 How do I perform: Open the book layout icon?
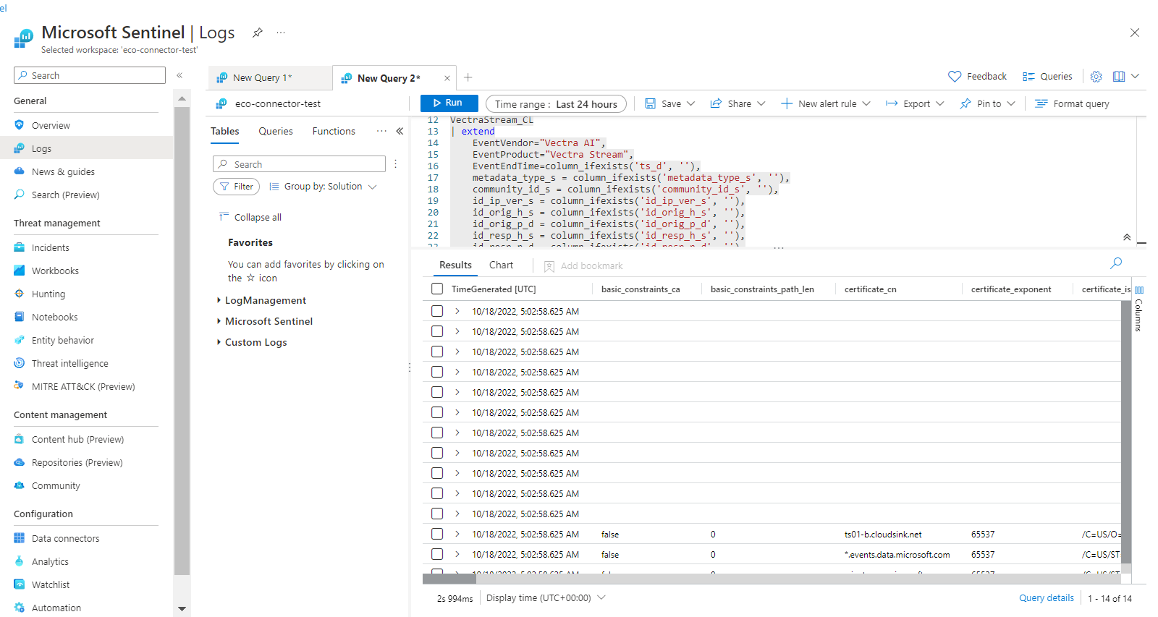pos(1119,76)
